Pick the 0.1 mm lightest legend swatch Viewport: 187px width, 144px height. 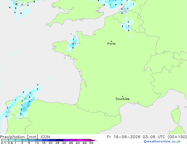coord(5,140)
